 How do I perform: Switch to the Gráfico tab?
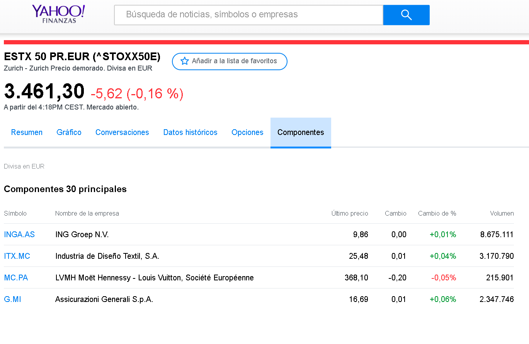click(x=69, y=132)
